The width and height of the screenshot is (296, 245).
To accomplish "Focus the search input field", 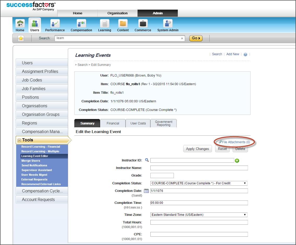I will [x=120, y=38].
